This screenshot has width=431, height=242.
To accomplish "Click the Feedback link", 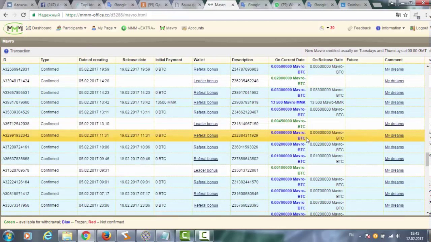I will pyautogui.click(x=359, y=28).
